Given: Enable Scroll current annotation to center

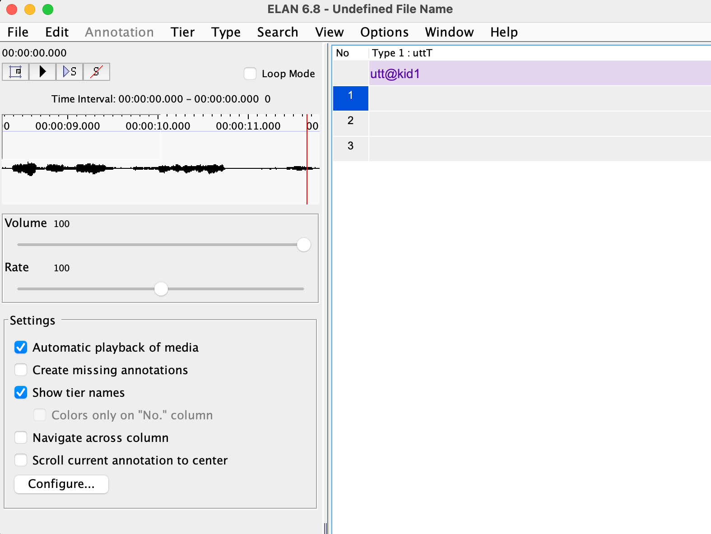Looking at the screenshot, I should pos(21,460).
